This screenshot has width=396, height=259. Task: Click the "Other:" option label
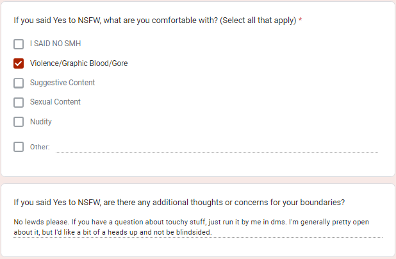[x=40, y=147]
